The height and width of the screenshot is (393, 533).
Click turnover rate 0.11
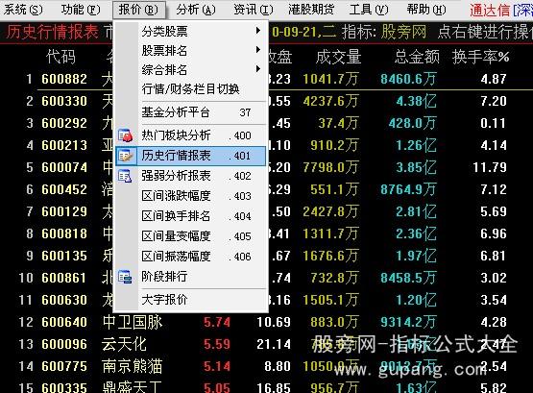coord(494,123)
